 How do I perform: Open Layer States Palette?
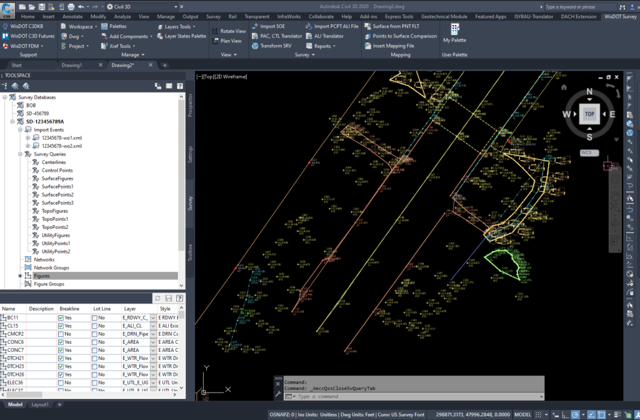(181, 36)
